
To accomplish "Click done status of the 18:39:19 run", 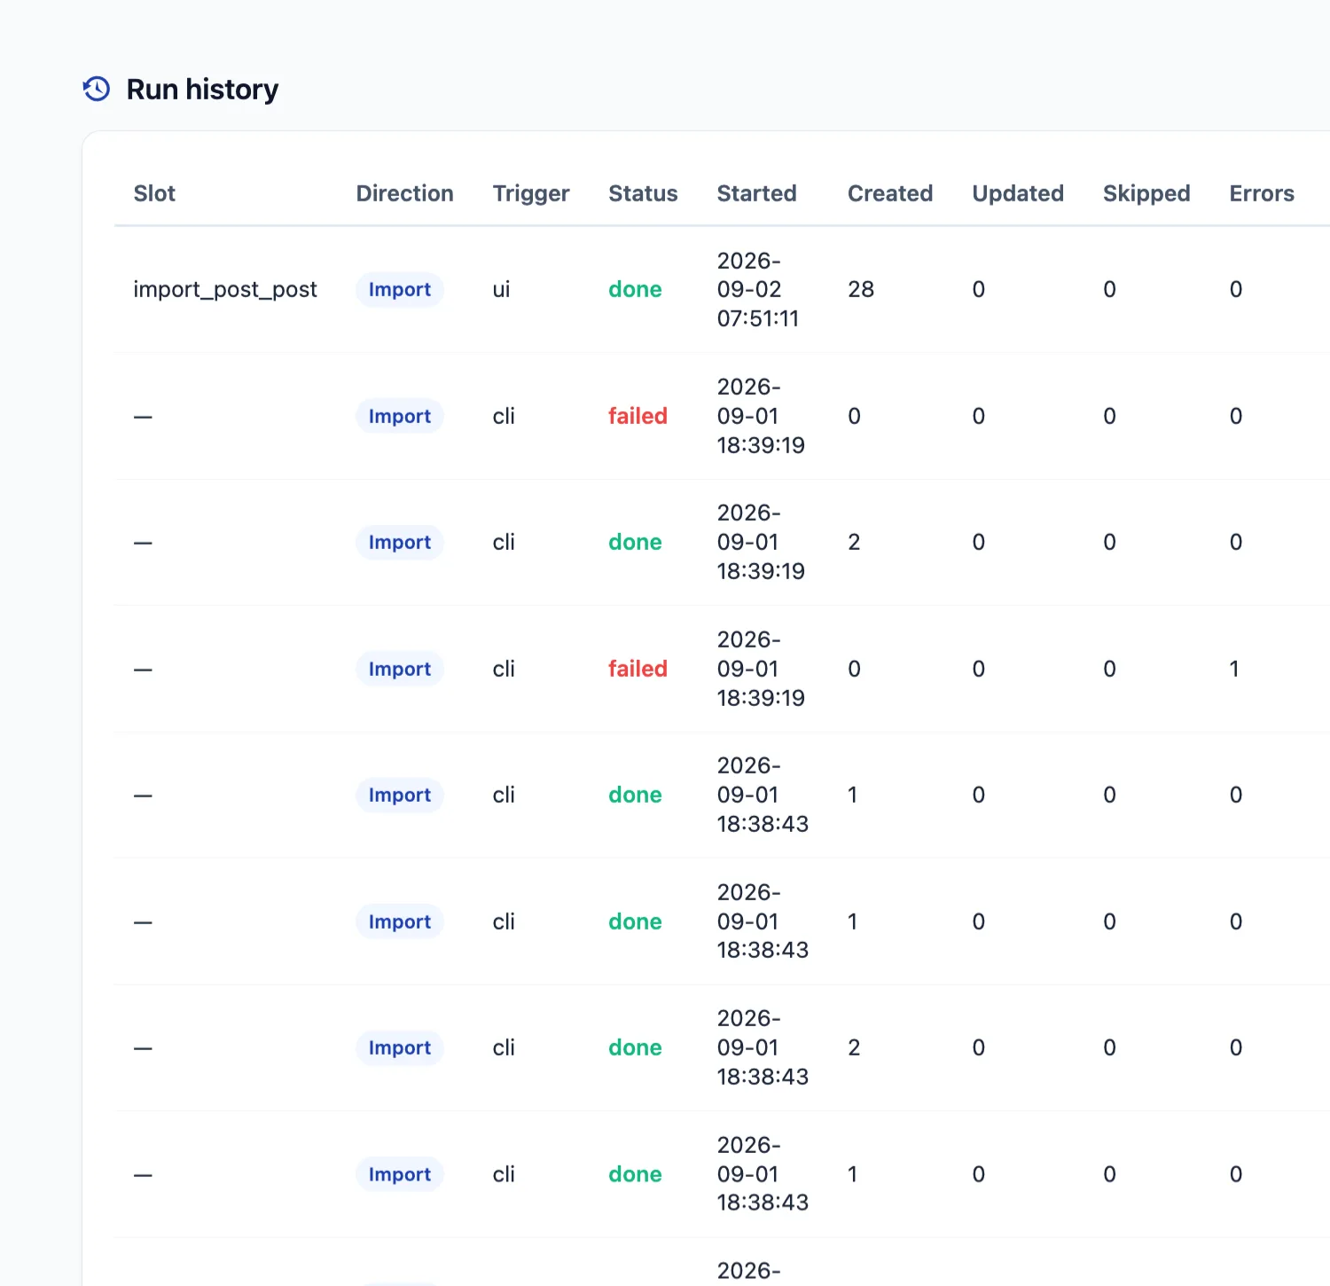I will pyautogui.click(x=635, y=542).
